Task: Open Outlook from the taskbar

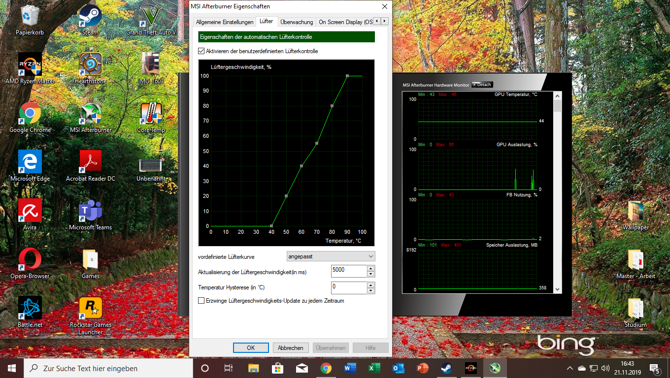Action: [399, 368]
